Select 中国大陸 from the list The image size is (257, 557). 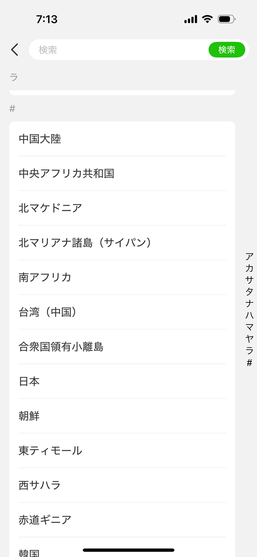coord(122,139)
